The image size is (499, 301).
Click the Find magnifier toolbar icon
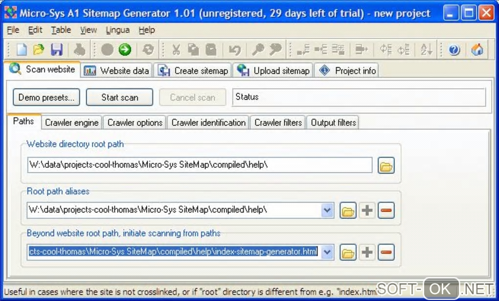tap(258, 50)
